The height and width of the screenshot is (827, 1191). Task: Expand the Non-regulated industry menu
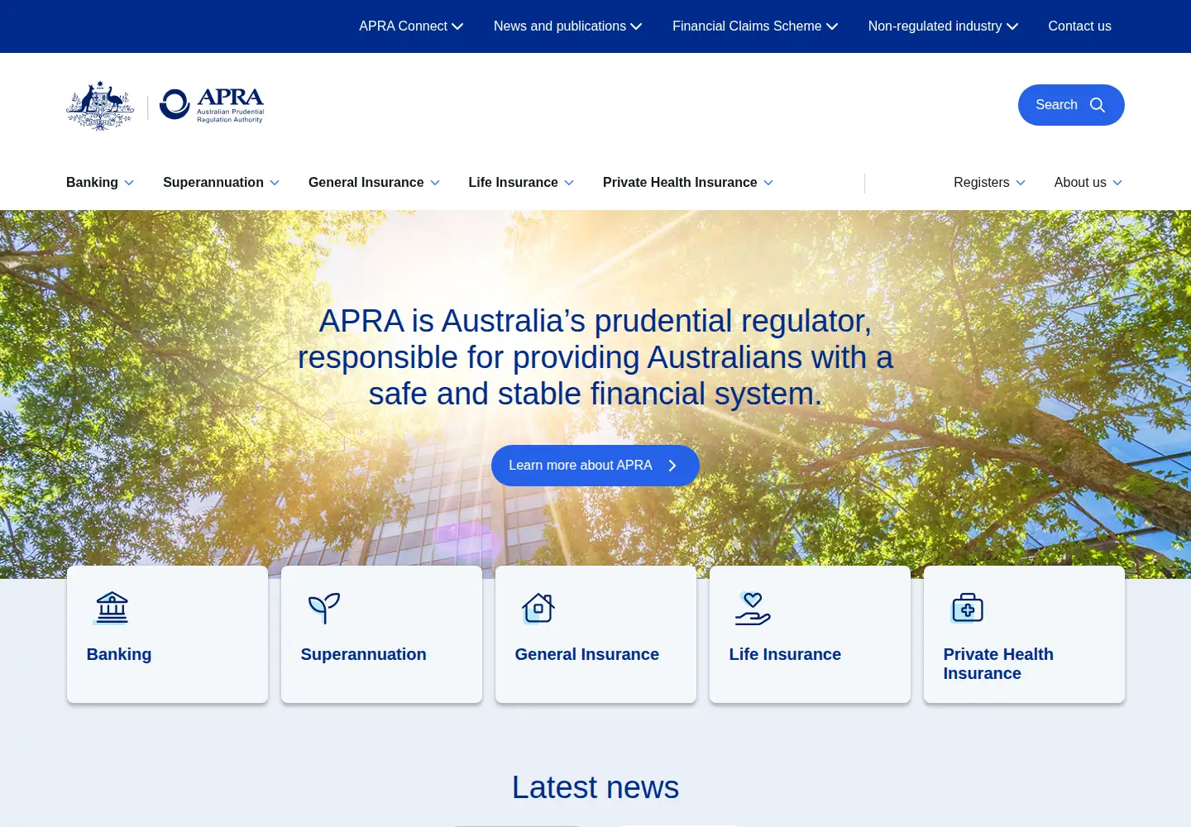pos(943,26)
